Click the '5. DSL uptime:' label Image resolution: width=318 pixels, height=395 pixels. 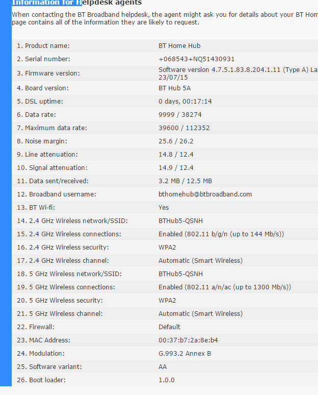[x=40, y=102]
